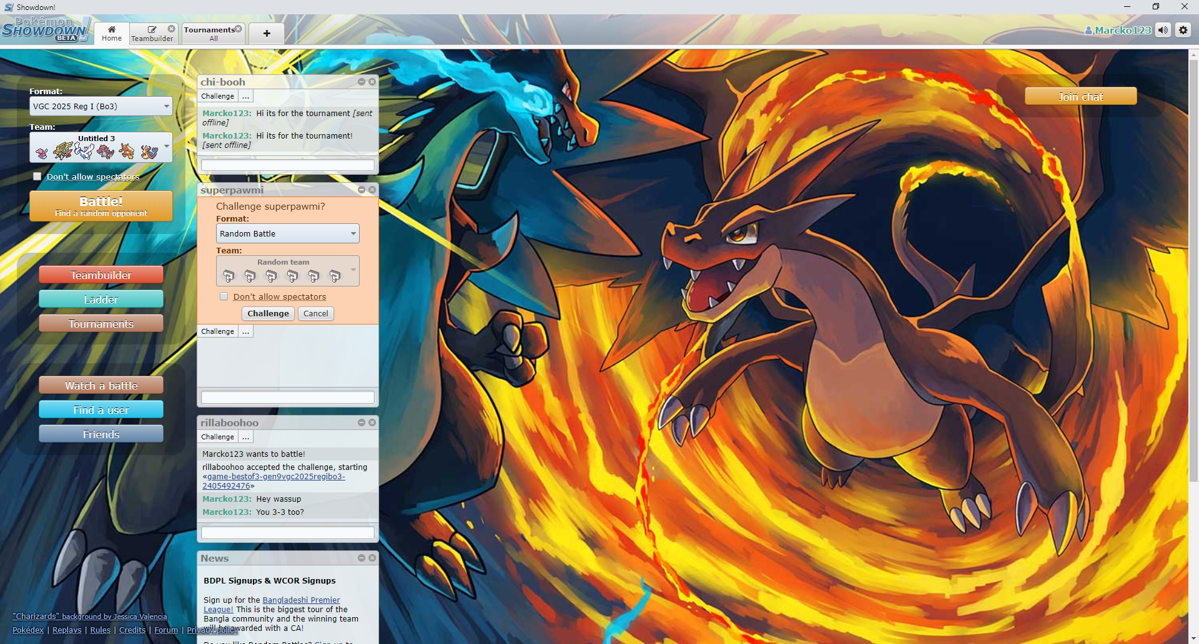
Task: Open the Home tab
Action: tap(112, 33)
